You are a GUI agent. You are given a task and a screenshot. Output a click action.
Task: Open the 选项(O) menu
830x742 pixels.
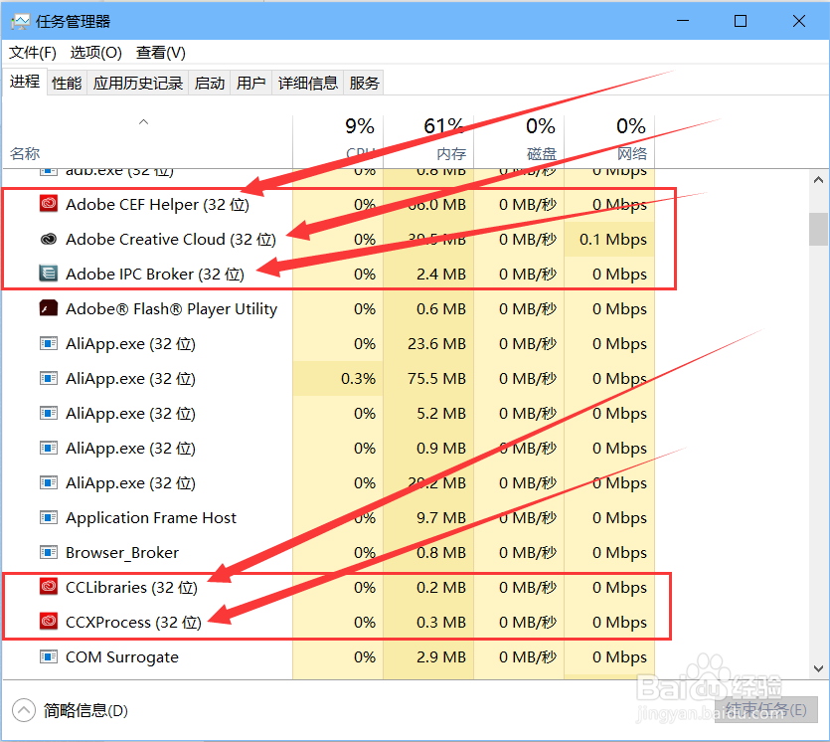coord(95,53)
